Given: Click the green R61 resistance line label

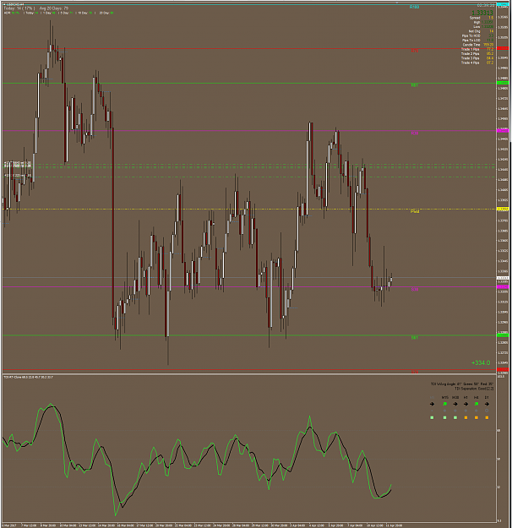Looking at the screenshot, I should 415,85.
